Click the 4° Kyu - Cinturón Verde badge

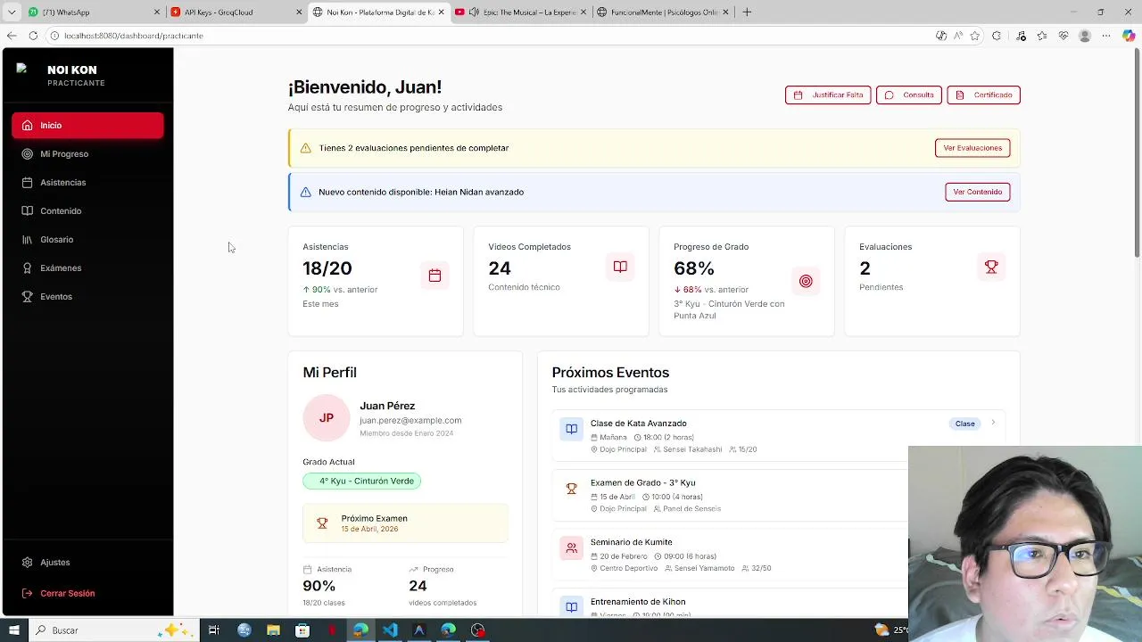(361, 481)
